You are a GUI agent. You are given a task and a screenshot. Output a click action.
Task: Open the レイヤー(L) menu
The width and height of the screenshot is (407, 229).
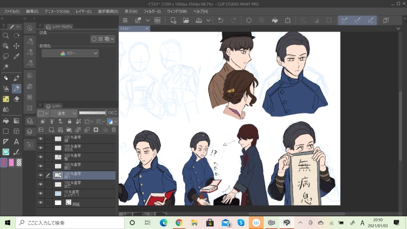[x=83, y=11]
